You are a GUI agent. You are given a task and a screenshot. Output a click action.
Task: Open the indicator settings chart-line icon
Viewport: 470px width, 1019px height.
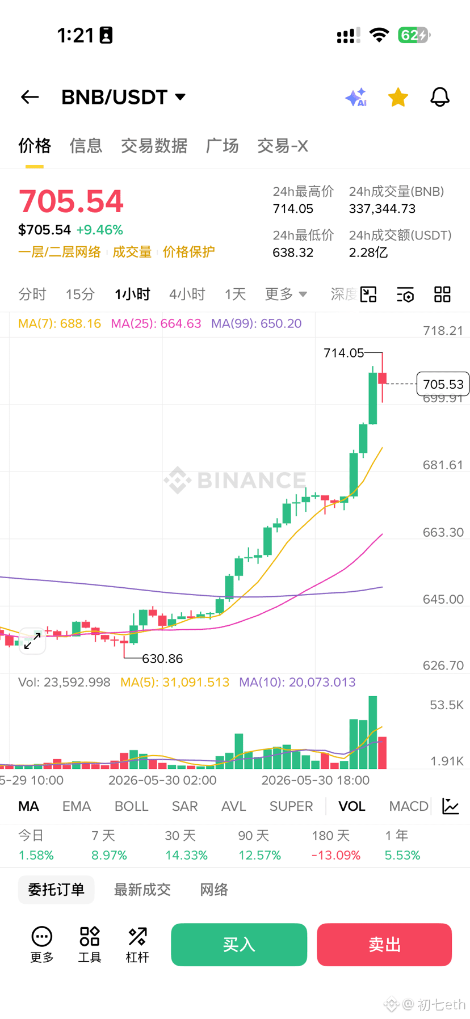tap(451, 806)
